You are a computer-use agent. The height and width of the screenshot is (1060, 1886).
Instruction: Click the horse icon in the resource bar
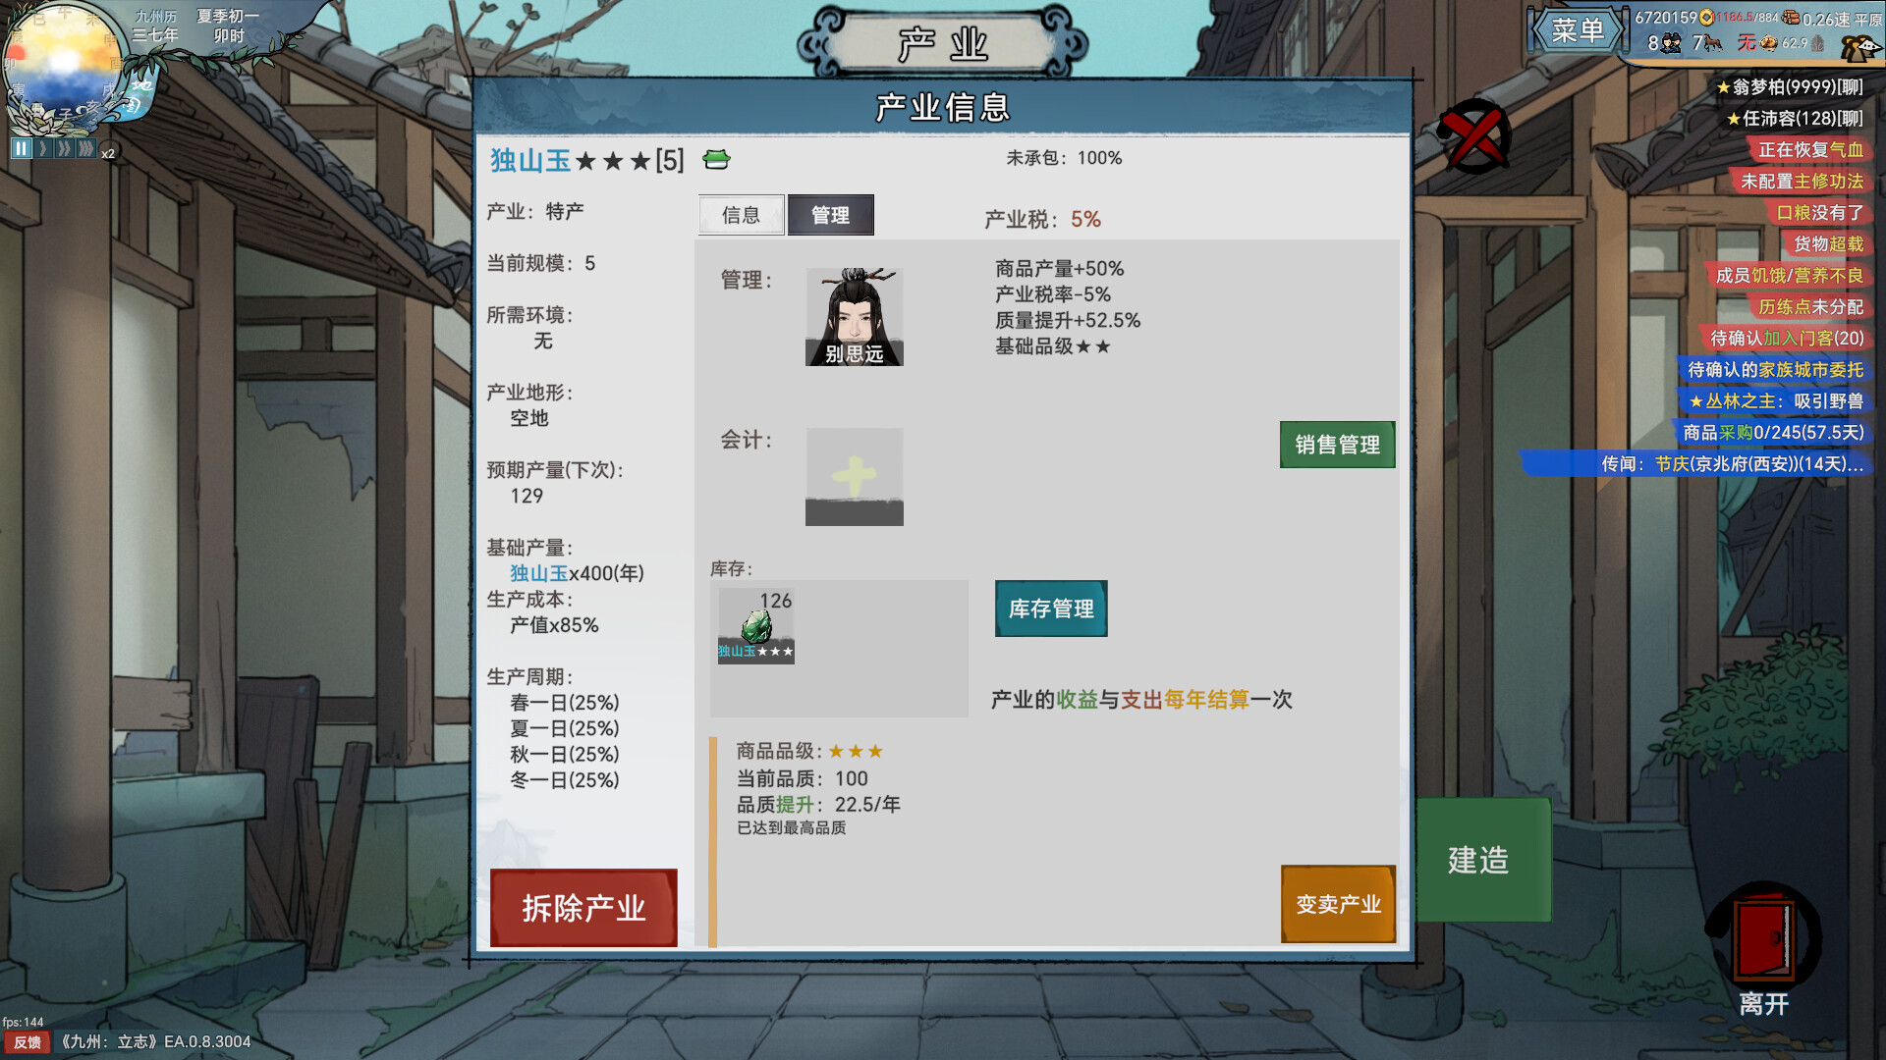(1713, 42)
